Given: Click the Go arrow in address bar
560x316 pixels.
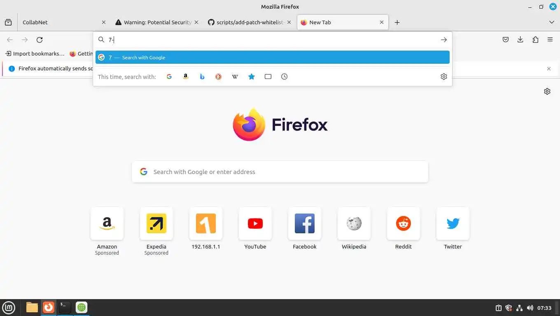Looking at the screenshot, I should 444,40.
